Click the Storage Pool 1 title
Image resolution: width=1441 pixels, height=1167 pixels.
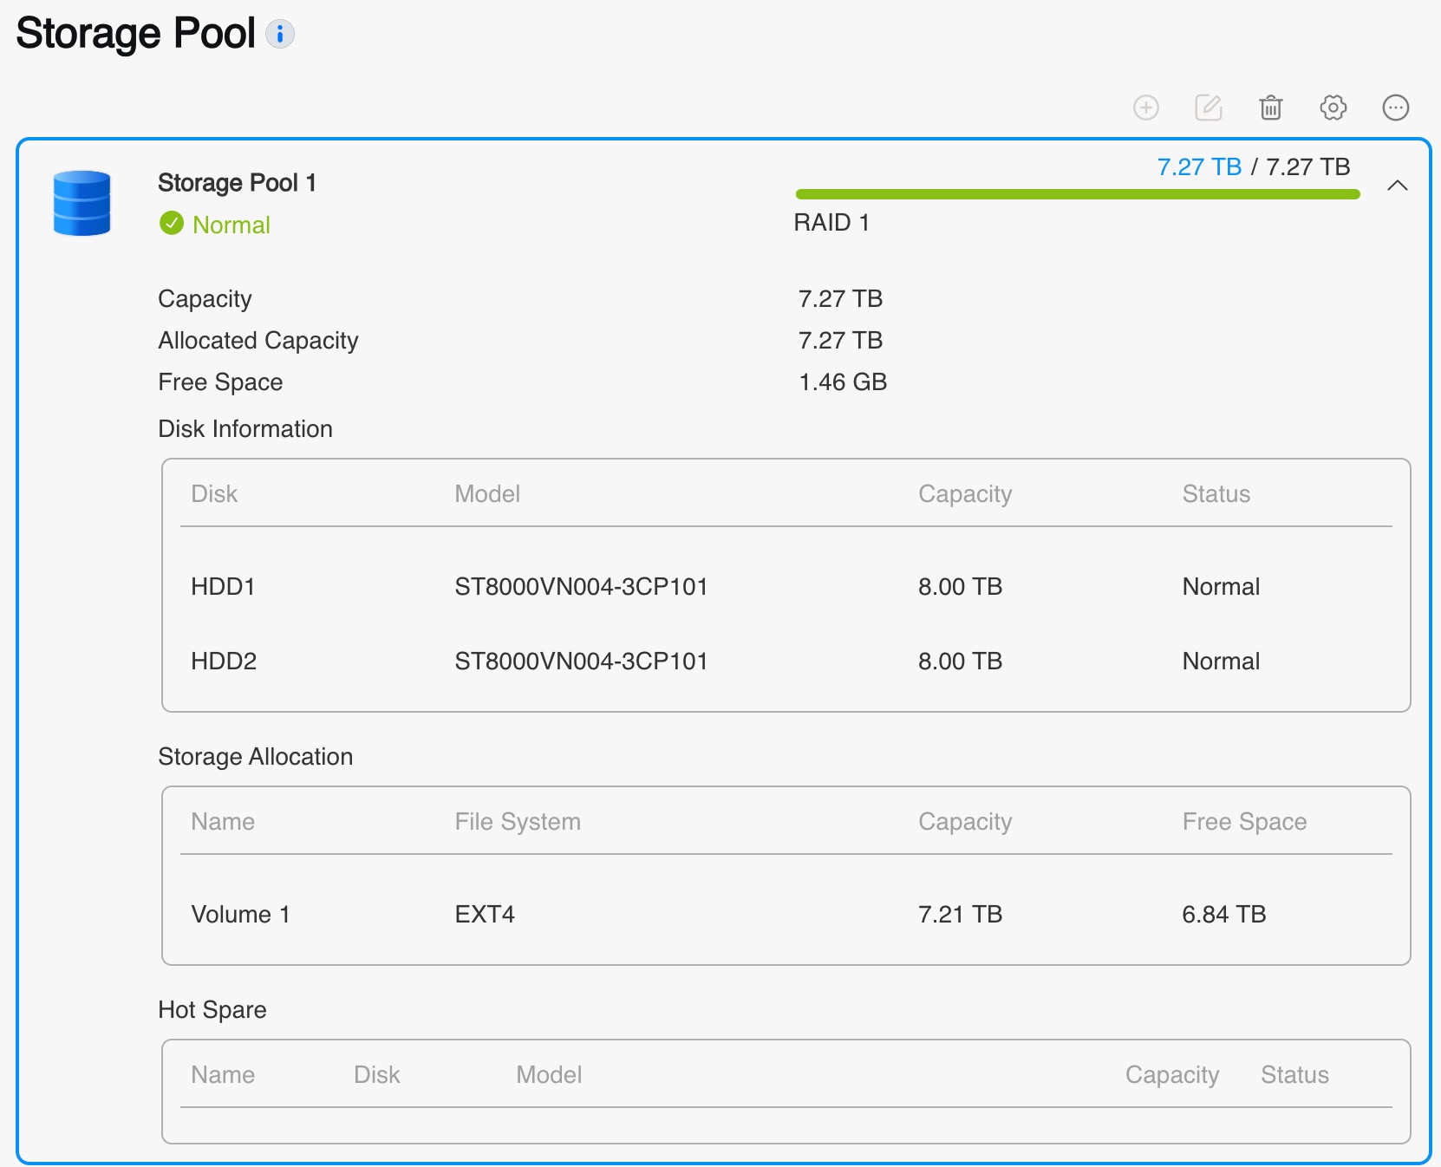point(237,183)
